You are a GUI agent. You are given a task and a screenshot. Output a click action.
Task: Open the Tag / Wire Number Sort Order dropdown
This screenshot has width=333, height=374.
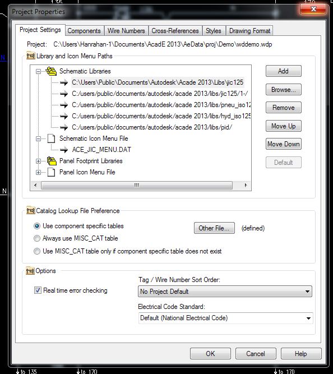tap(225, 292)
